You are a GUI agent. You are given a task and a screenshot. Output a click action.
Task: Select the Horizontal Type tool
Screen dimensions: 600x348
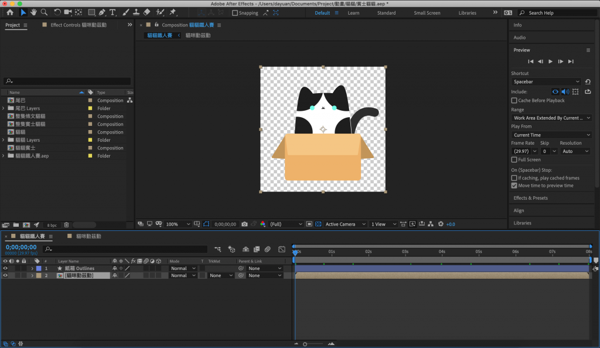coord(112,12)
